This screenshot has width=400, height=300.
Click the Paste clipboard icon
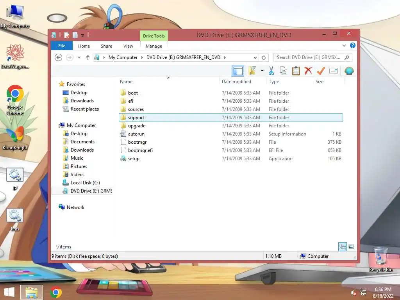(296, 71)
